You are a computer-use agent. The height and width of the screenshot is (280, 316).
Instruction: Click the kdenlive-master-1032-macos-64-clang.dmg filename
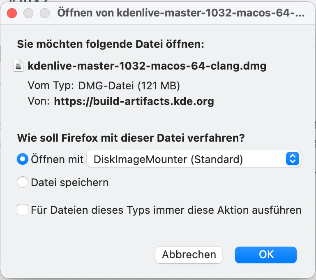pos(147,66)
